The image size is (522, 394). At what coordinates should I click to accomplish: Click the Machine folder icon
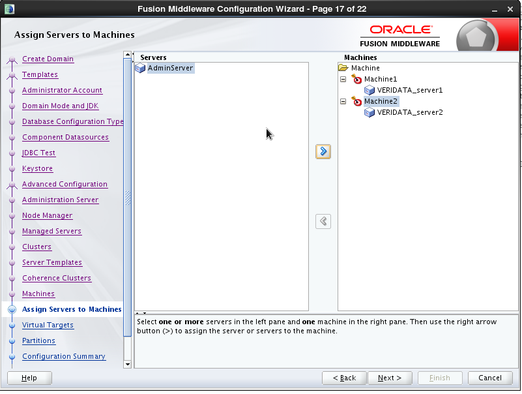[x=343, y=68]
